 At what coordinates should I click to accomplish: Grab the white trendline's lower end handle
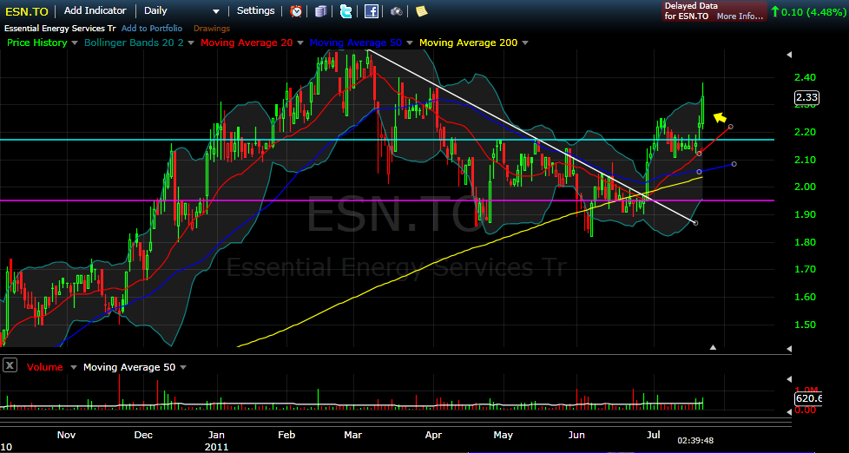click(x=695, y=223)
